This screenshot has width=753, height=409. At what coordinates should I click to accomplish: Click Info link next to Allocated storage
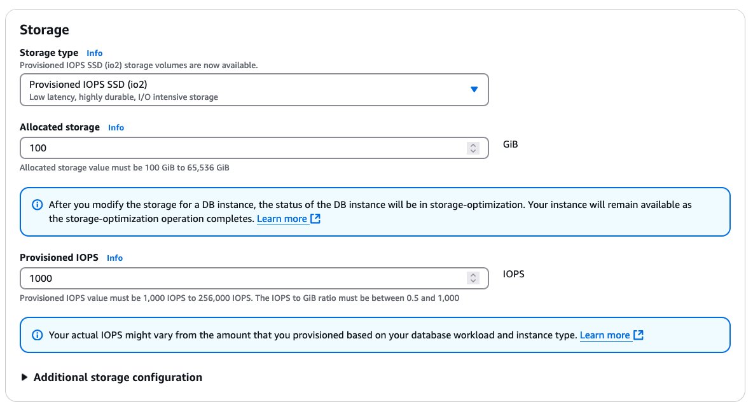(x=116, y=128)
